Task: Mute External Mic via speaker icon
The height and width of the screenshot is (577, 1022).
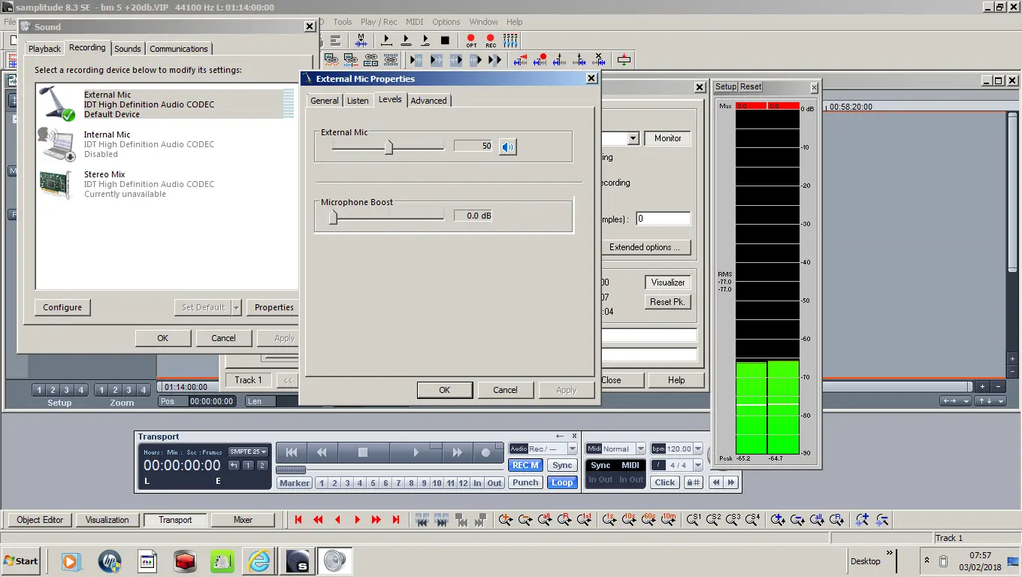Action: (508, 147)
